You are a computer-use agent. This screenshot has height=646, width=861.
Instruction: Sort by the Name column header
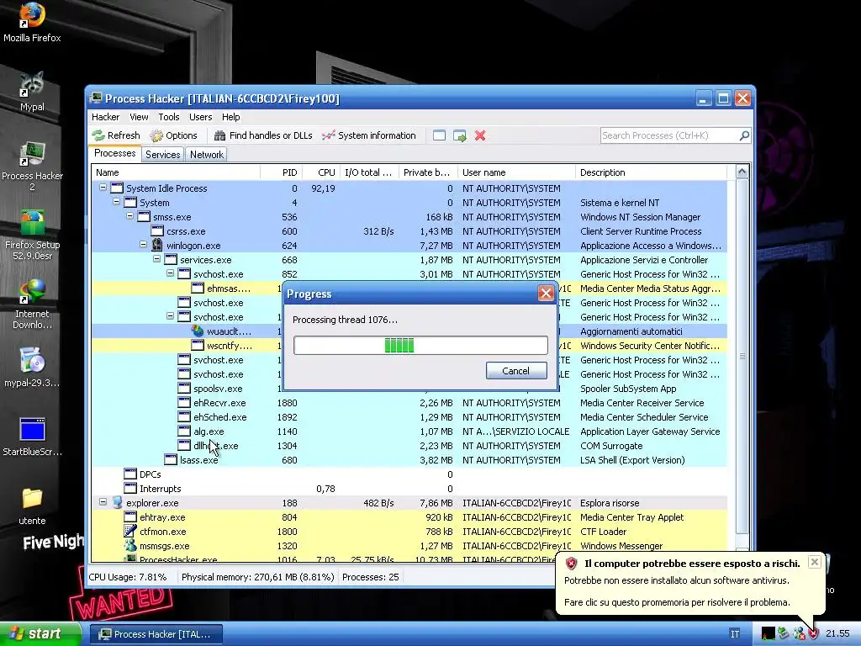tap(176, 172)
